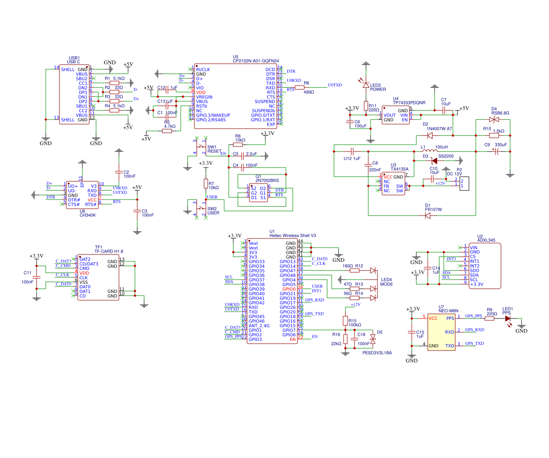Click the 2N7002BKS transistor label
Viewport: 549px width, 458px height.
(x=267, y=180)
